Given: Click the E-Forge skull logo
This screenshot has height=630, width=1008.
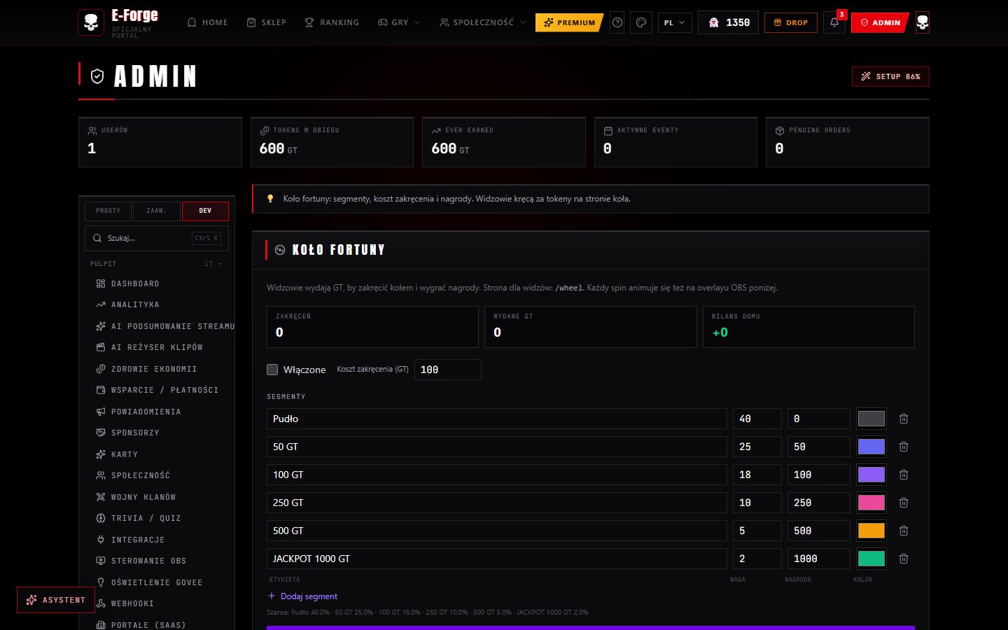Looking at the screenshot, I should click(x=91, y=22).
